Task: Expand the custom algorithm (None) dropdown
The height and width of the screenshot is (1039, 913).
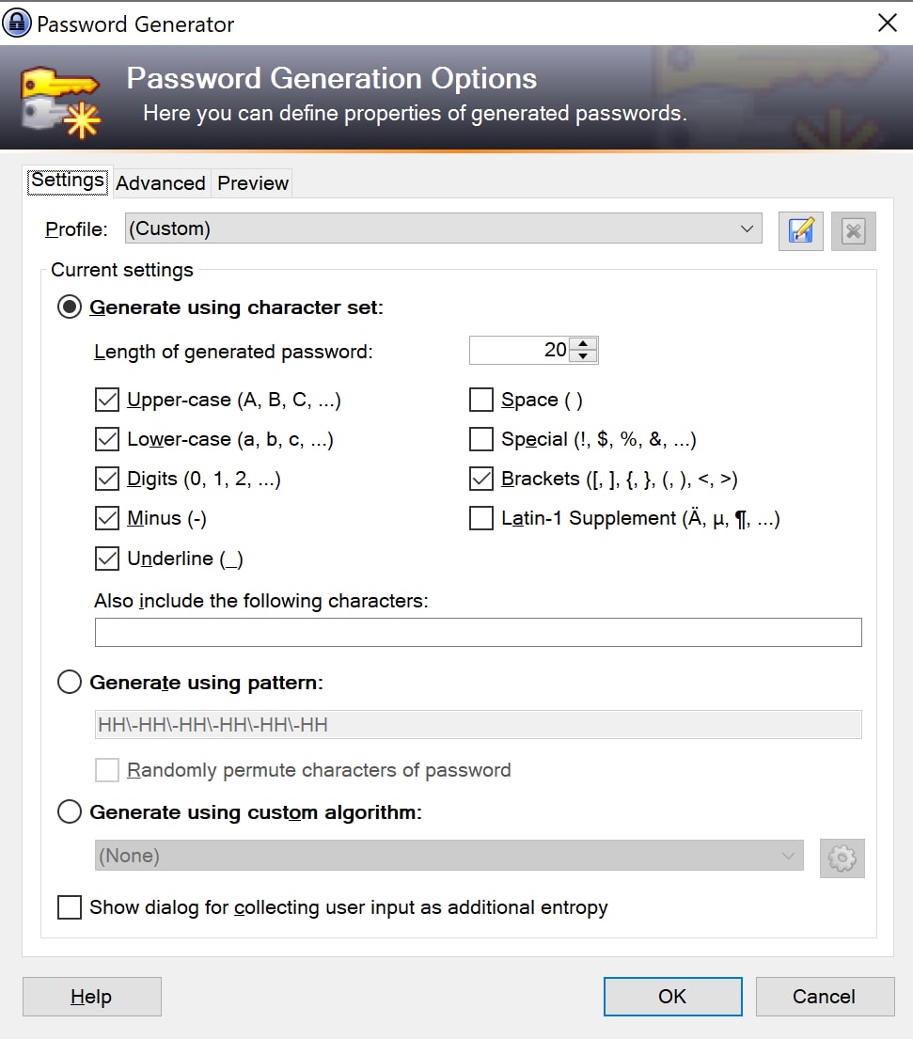Action: click(x=449, y=856)
